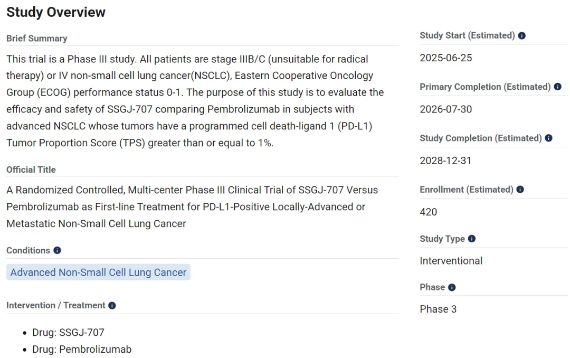Click the Interventional study type value
This screenshot has height=358, width=570.
coord(451,261)
